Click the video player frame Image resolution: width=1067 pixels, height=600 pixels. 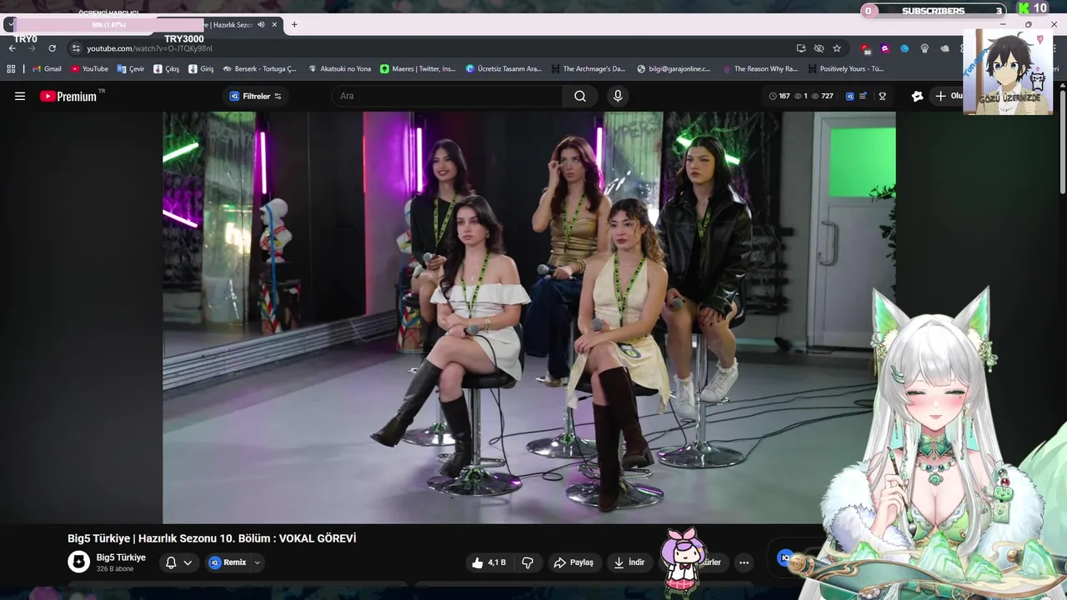tap(528, 317)
